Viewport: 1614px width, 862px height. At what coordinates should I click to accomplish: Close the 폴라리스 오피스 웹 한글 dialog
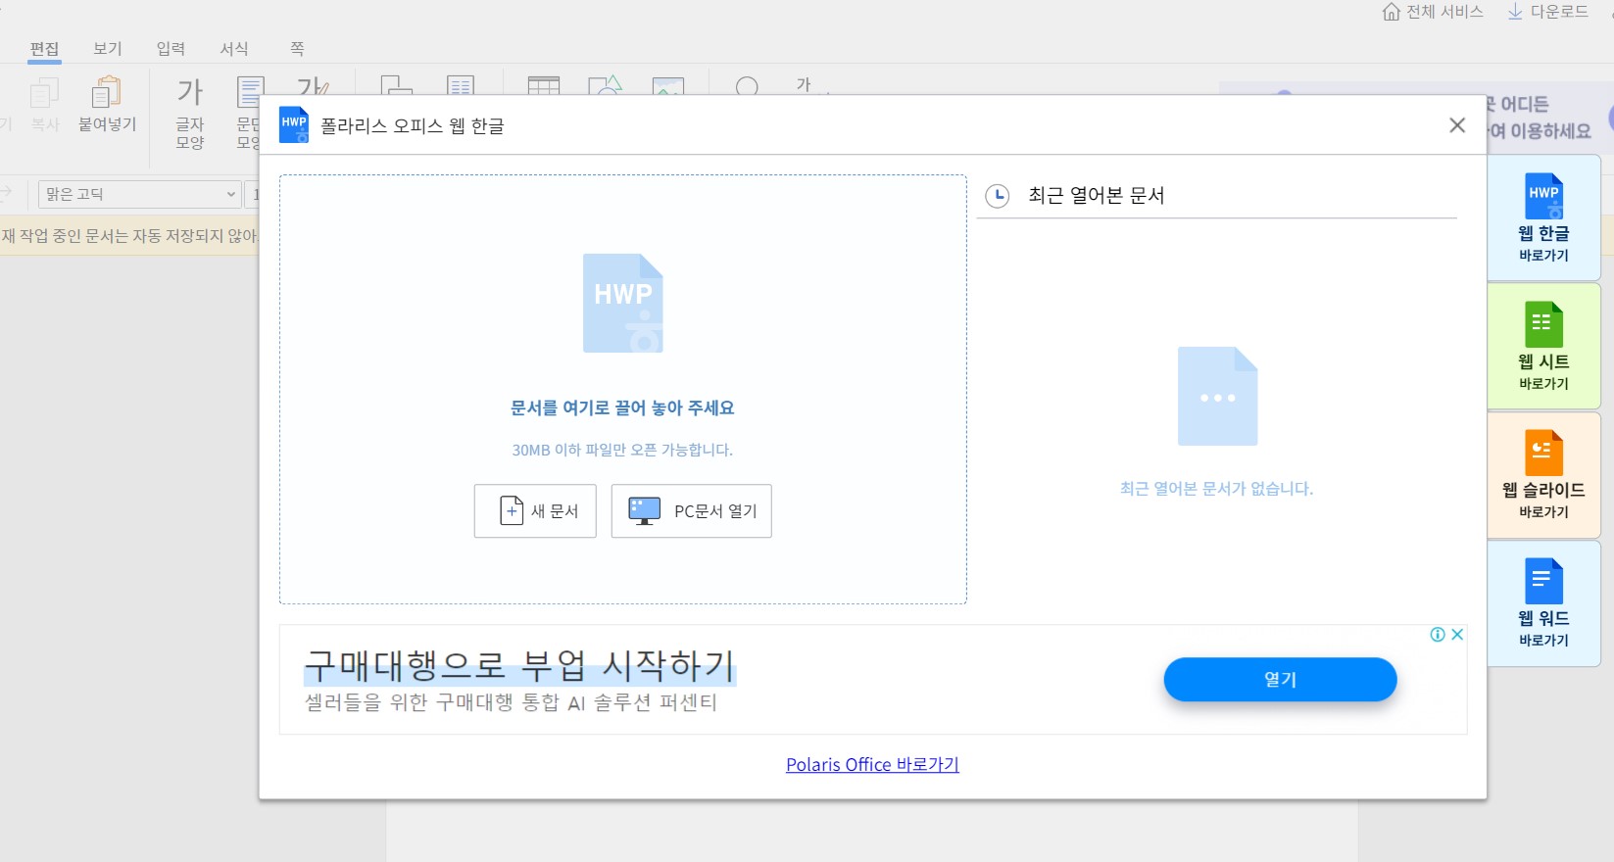[x=1457, y=125]
